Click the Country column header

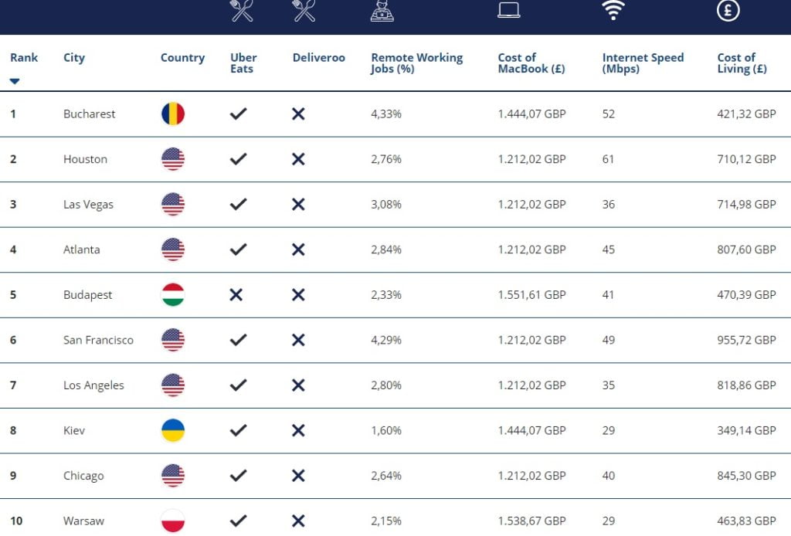[x=182, y=57]
